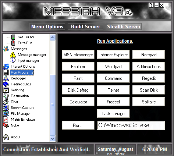Switch to Build Server tab
The height and width of the screenshot is (156, 174).
pyautogui.click(x=85, y=26)
